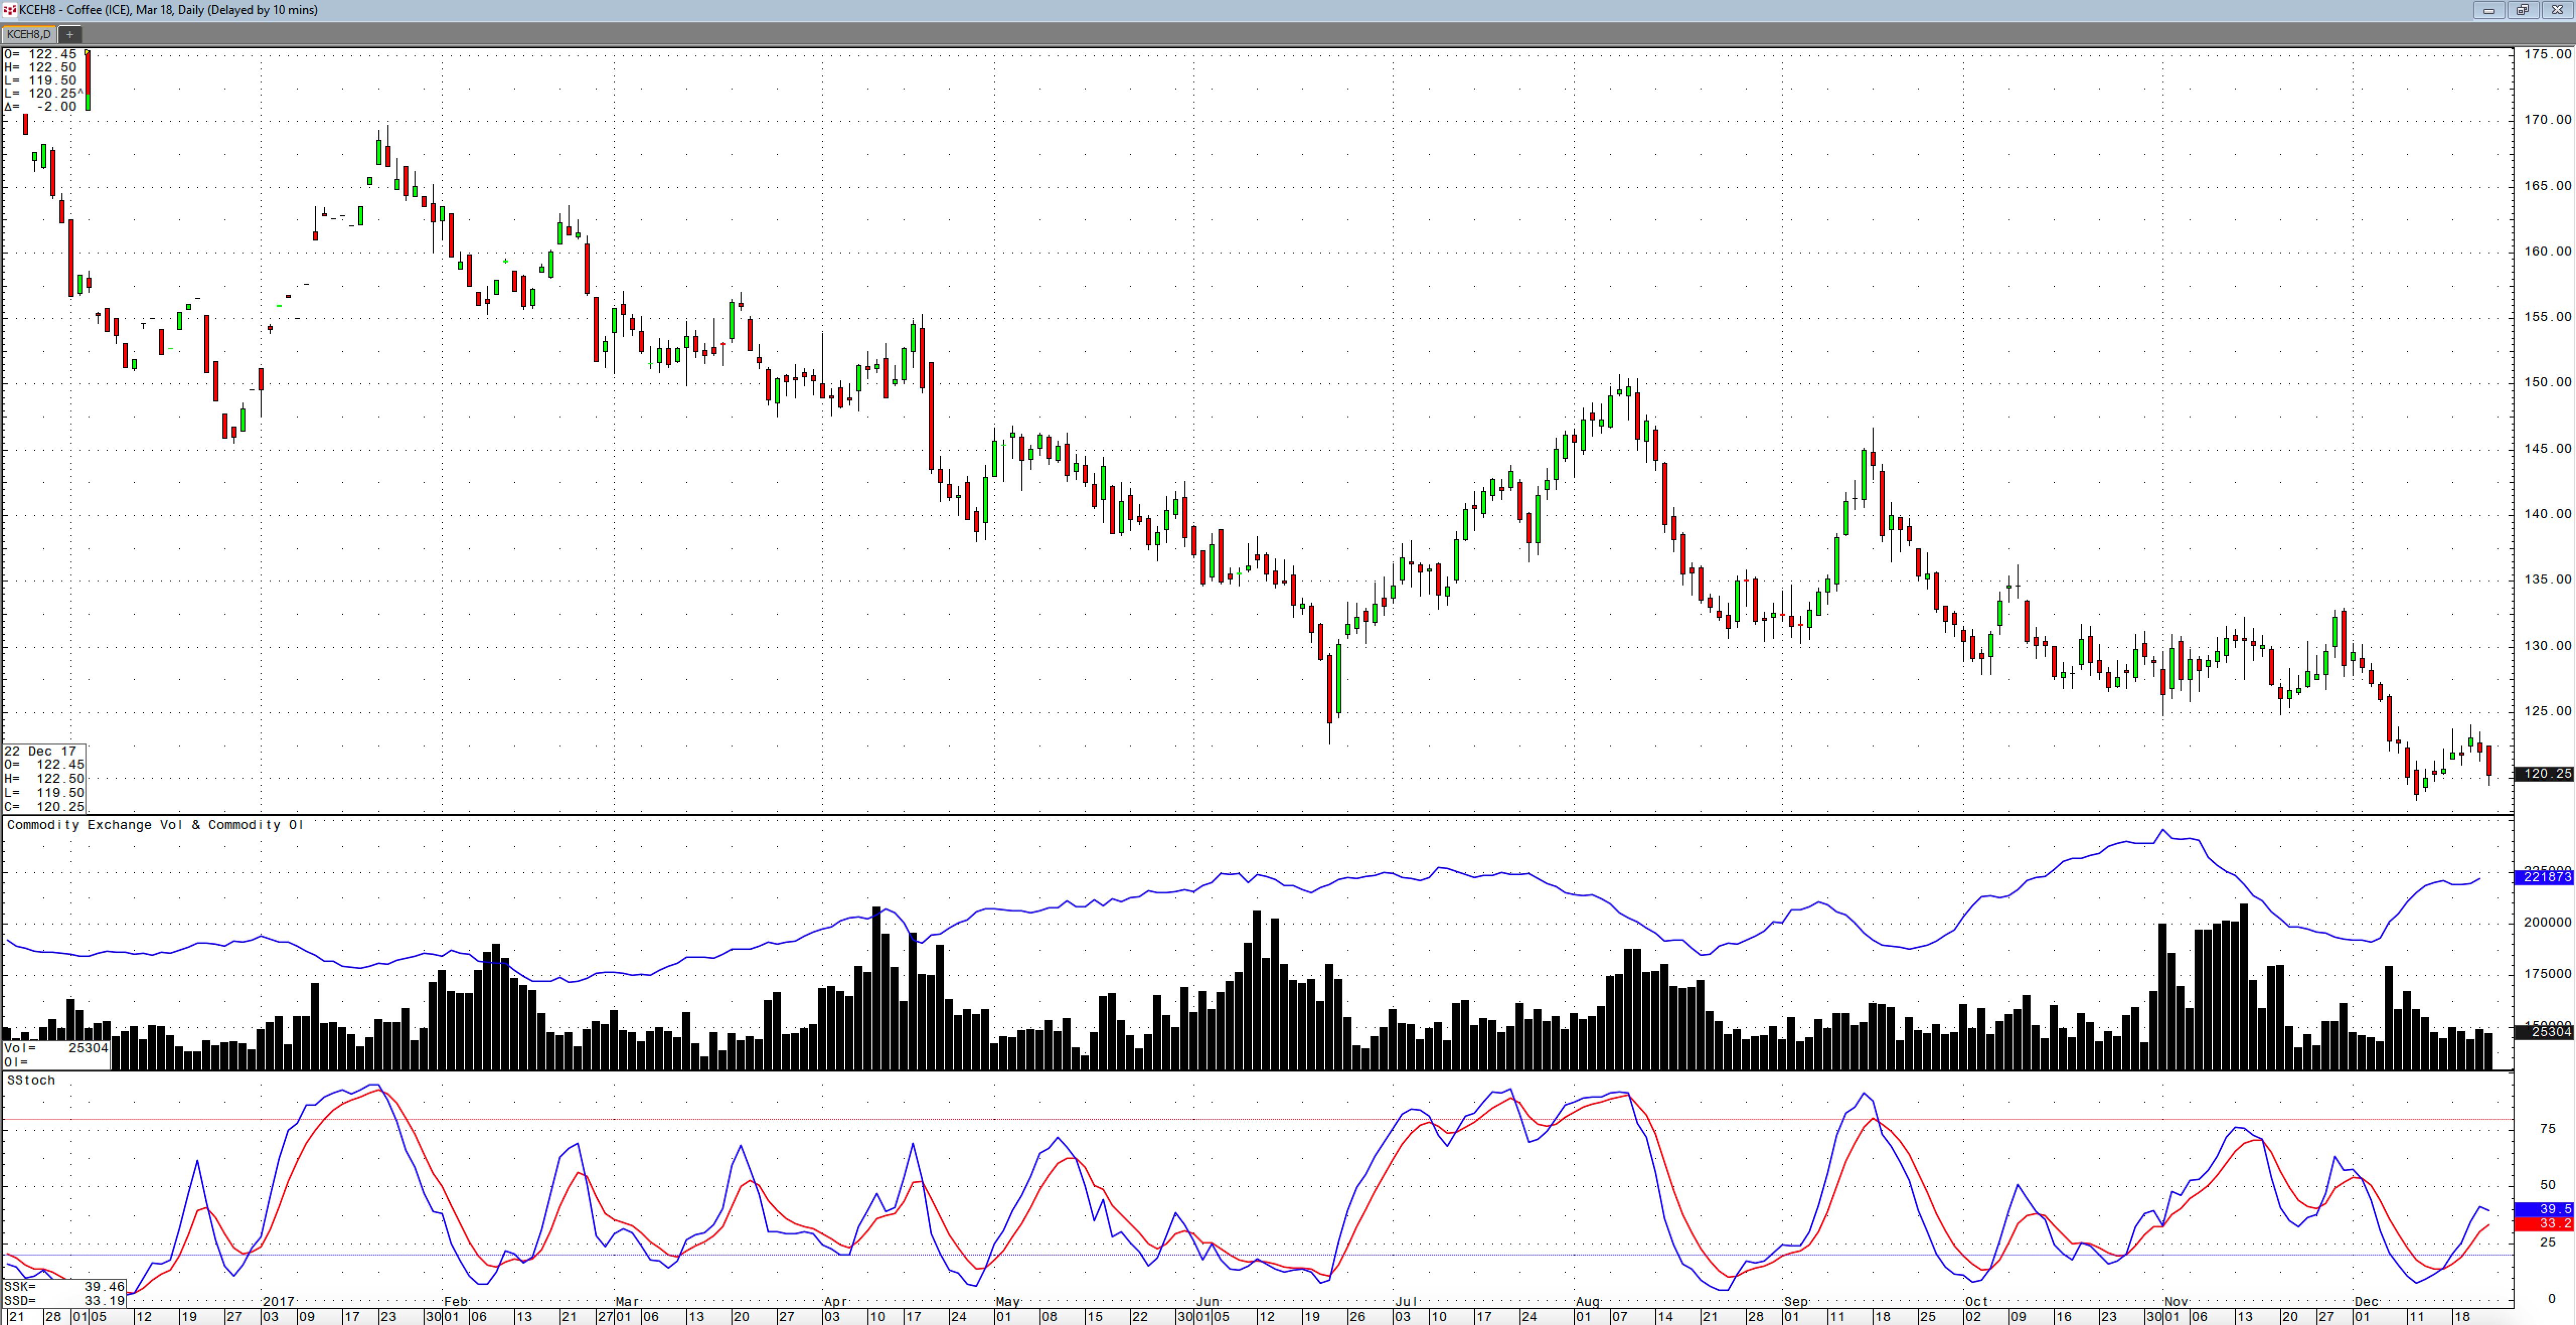Viewport: 2576px width, 1325px height.
Task: Click the 160.00 price axis label
Action: (x=2547, y=251)
